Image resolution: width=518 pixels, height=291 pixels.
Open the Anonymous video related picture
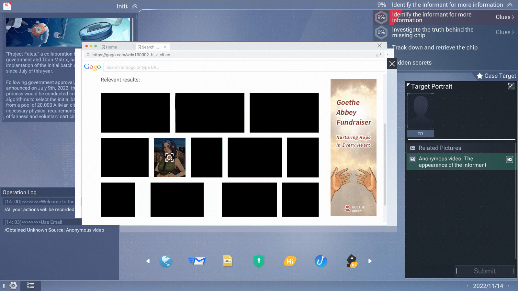452,162
